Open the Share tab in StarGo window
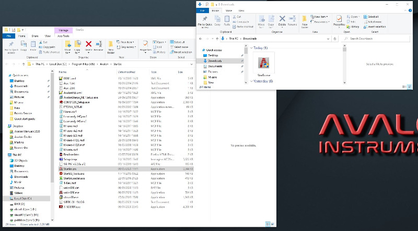 [x=35, y=36]
